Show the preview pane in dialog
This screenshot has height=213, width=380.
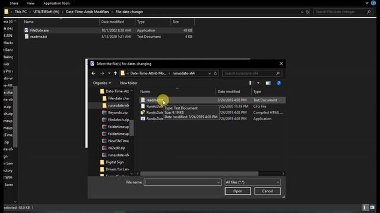tap(268, 83)
